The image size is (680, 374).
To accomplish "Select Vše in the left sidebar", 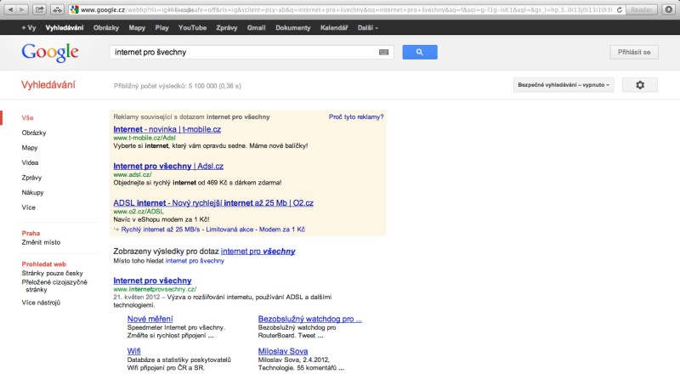I will 27,117.
